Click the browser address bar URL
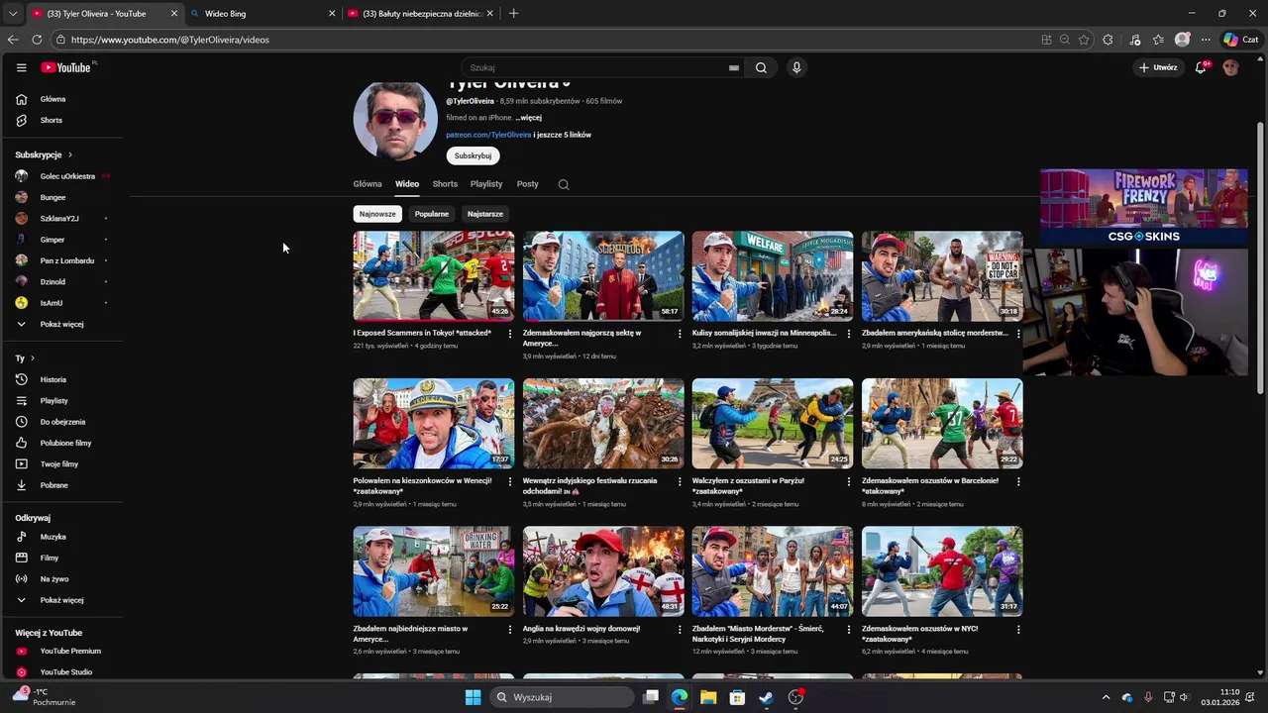 click(170, 40)
